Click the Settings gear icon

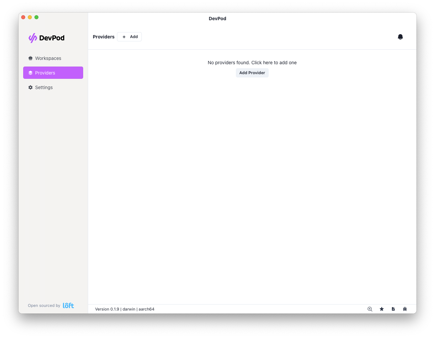pyautogui.click(x=30, y=87)
